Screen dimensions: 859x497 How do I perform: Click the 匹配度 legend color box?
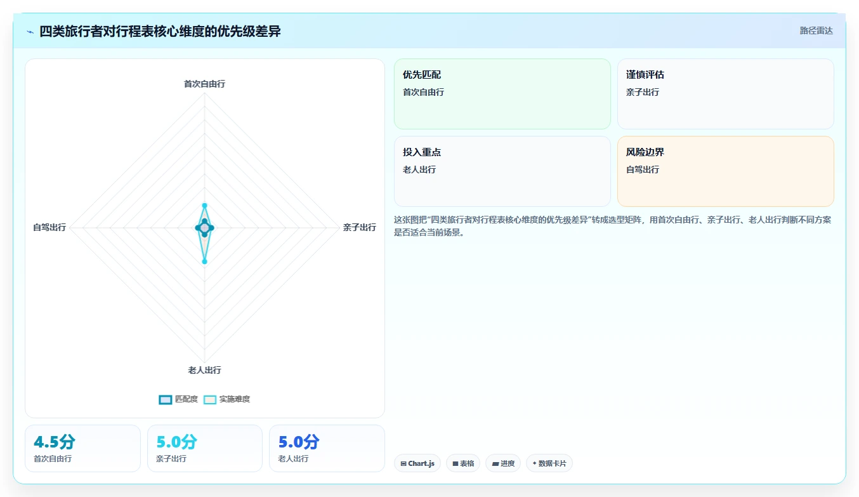[166, 399]
